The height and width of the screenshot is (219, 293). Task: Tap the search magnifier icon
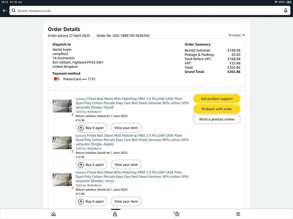[x=13, y=11]
